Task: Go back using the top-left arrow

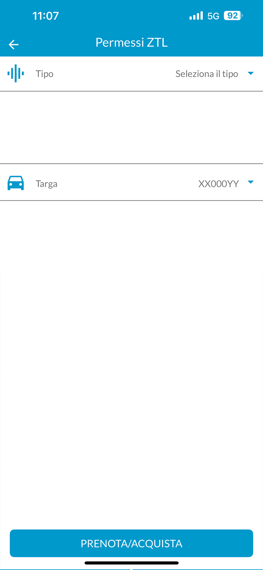Action: pos(14,45)
